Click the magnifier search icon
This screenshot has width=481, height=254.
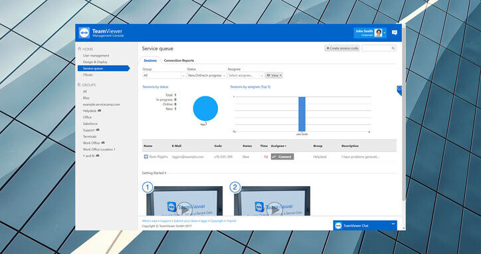click(393, 49)
